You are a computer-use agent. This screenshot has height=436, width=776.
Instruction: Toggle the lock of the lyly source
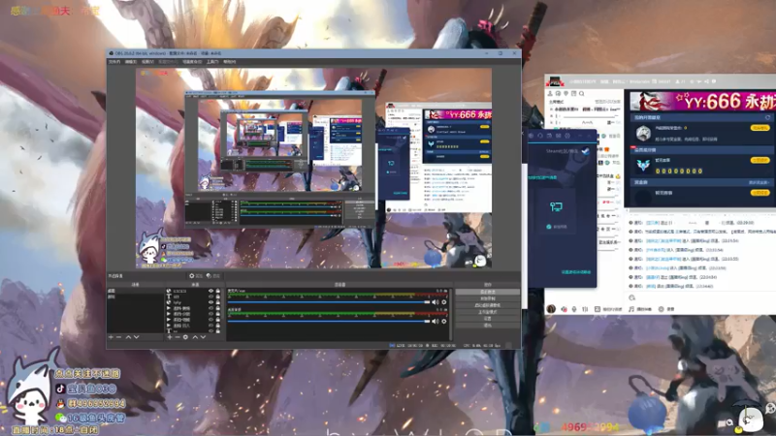pos(217,302)
